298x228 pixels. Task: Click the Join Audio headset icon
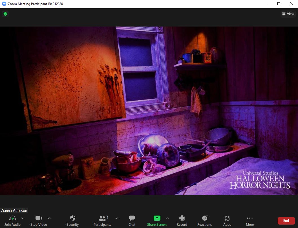[x=12, y=218]
